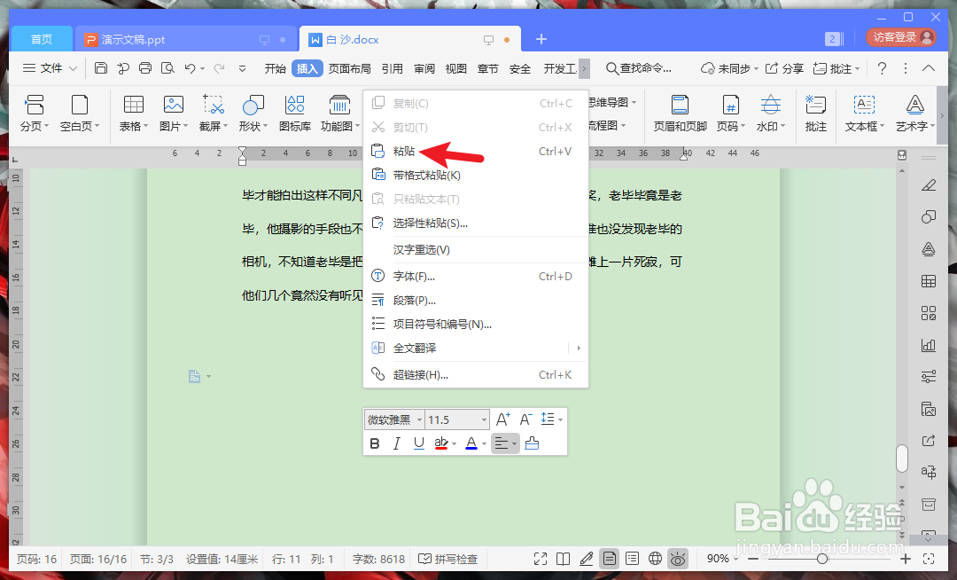Image resolution: width=957 pixels, height=580 pixels.
Task: Decrease font size with A- icon
Action: click(x=525, y=419)
